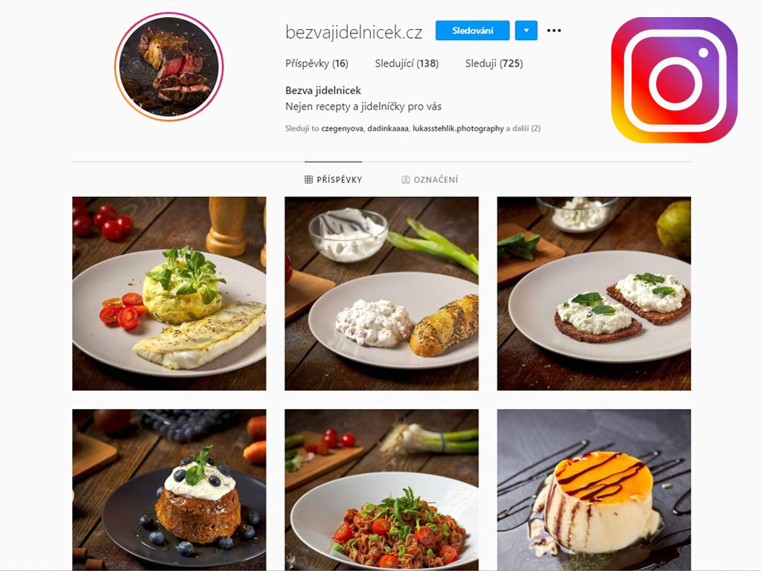This screenshot has height=571, width=761.
Task: Click the Příspěvky (16) posts count
Action: coord(317,64)
